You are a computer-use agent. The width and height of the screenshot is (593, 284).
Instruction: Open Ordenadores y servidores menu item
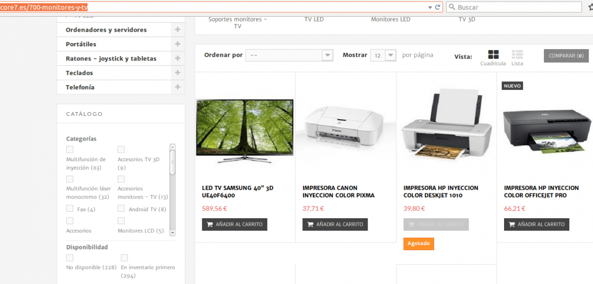[x=106, y=30]
